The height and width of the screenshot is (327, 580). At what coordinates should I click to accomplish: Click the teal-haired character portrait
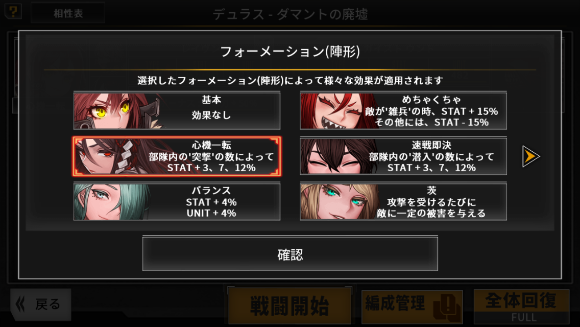click(111, 202)
